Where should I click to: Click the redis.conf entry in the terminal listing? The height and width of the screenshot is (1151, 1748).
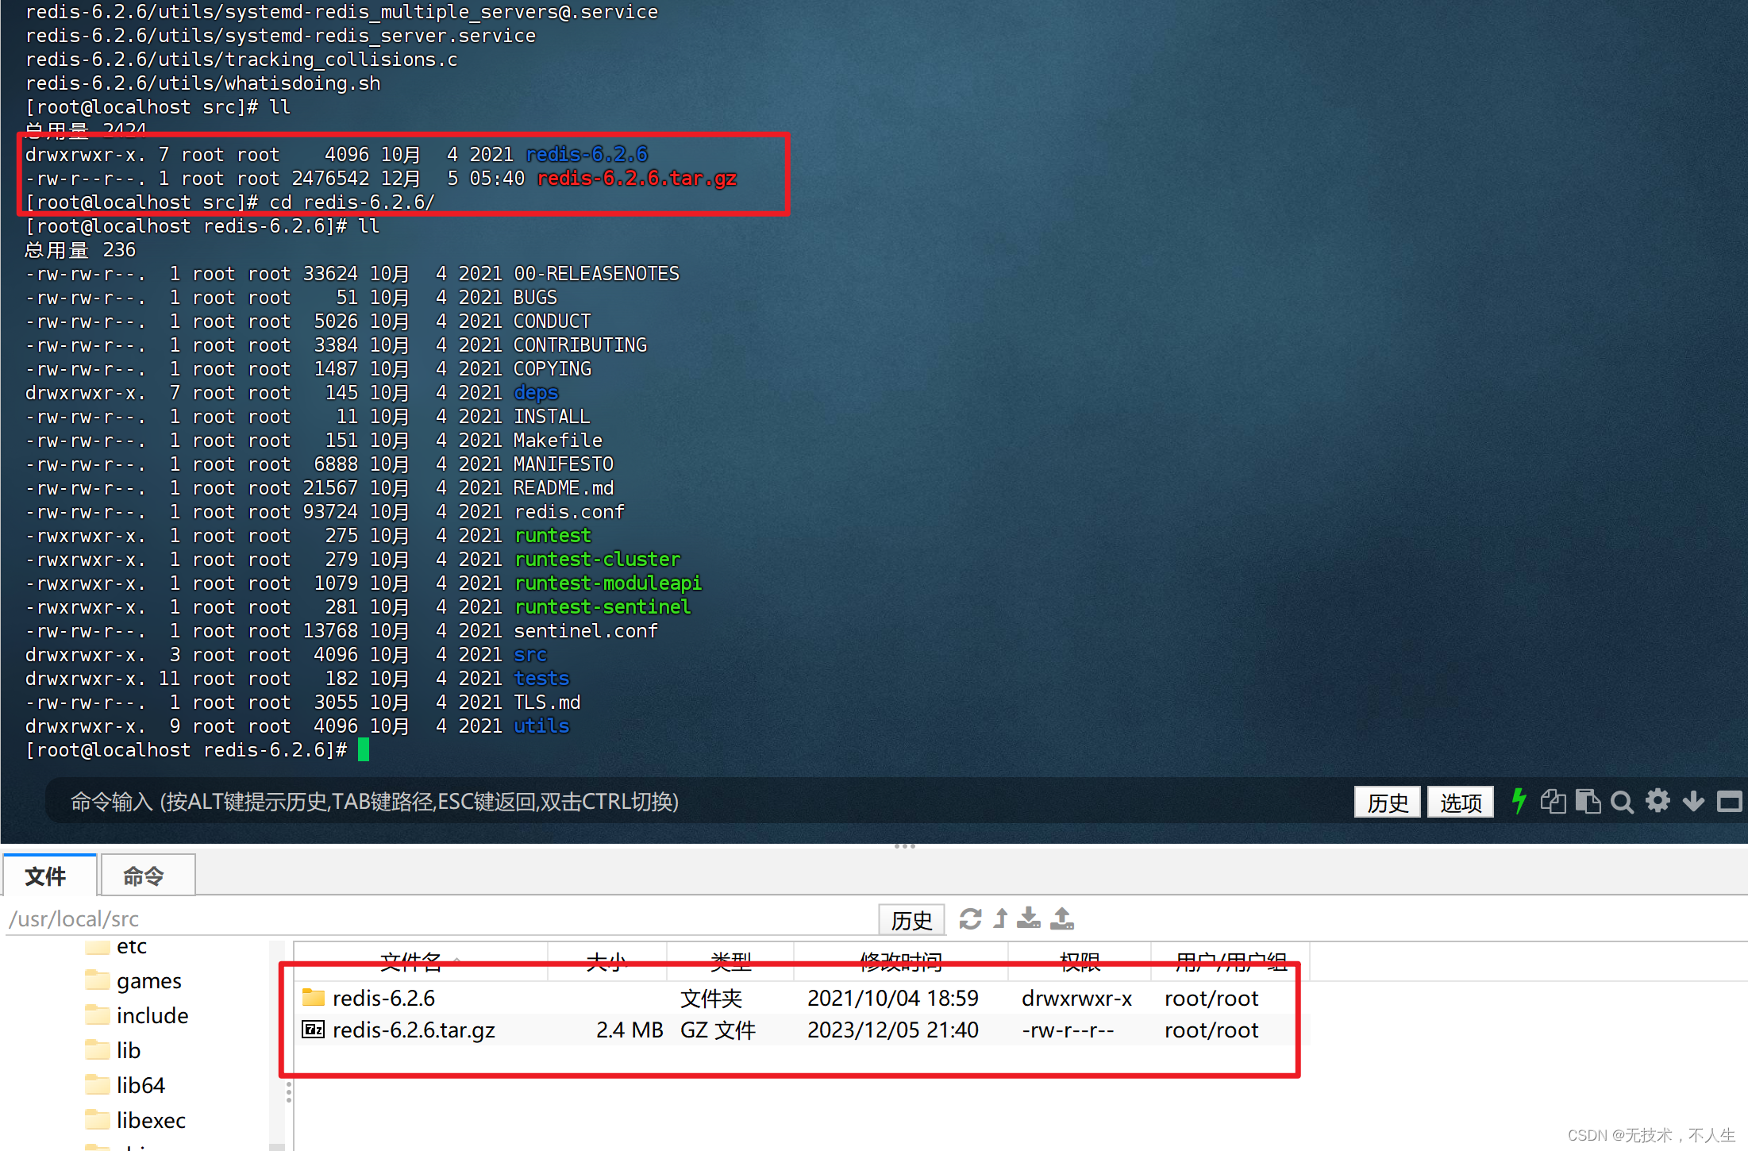tap(569, 512)
